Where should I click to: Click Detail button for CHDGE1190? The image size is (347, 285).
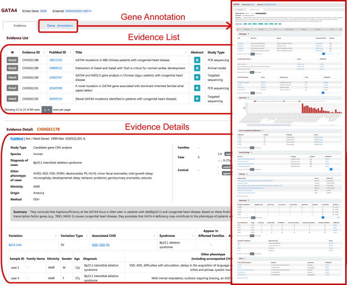coord(12,78)
